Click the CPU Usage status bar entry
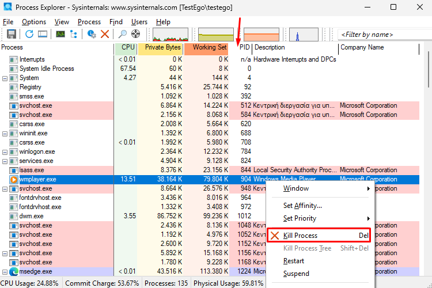The height and width of the screenshot is (288, 432). pos(29,283)
